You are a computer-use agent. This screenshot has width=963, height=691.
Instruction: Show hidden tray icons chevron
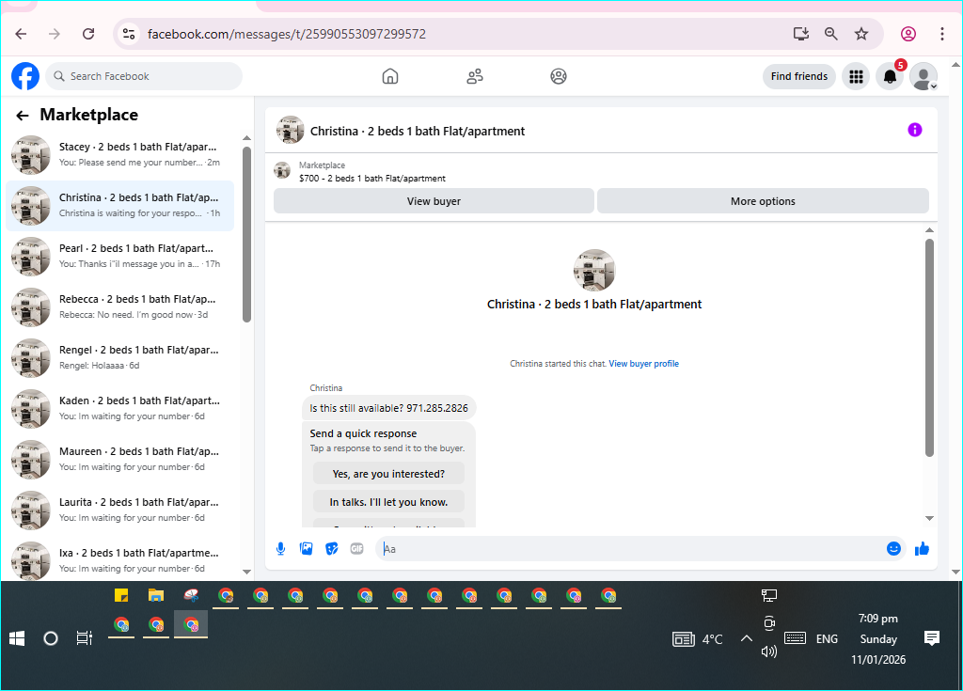point(746,638)
